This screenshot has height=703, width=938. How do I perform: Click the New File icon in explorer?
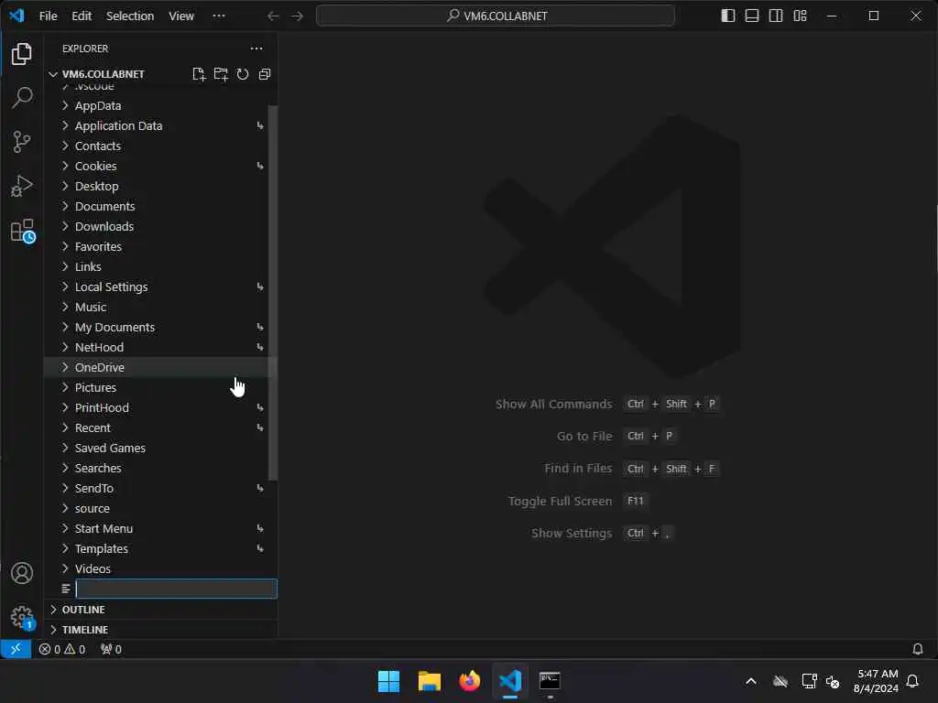point(199,74)
